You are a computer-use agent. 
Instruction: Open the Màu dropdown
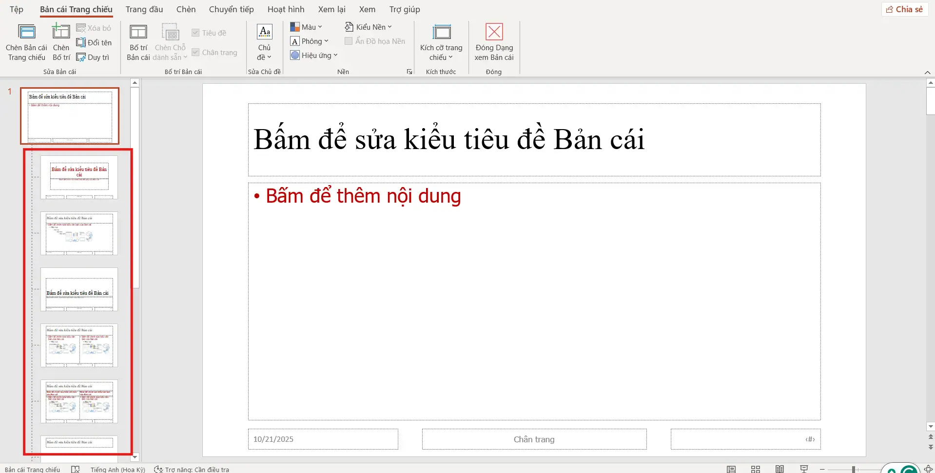tap(307, 26)
